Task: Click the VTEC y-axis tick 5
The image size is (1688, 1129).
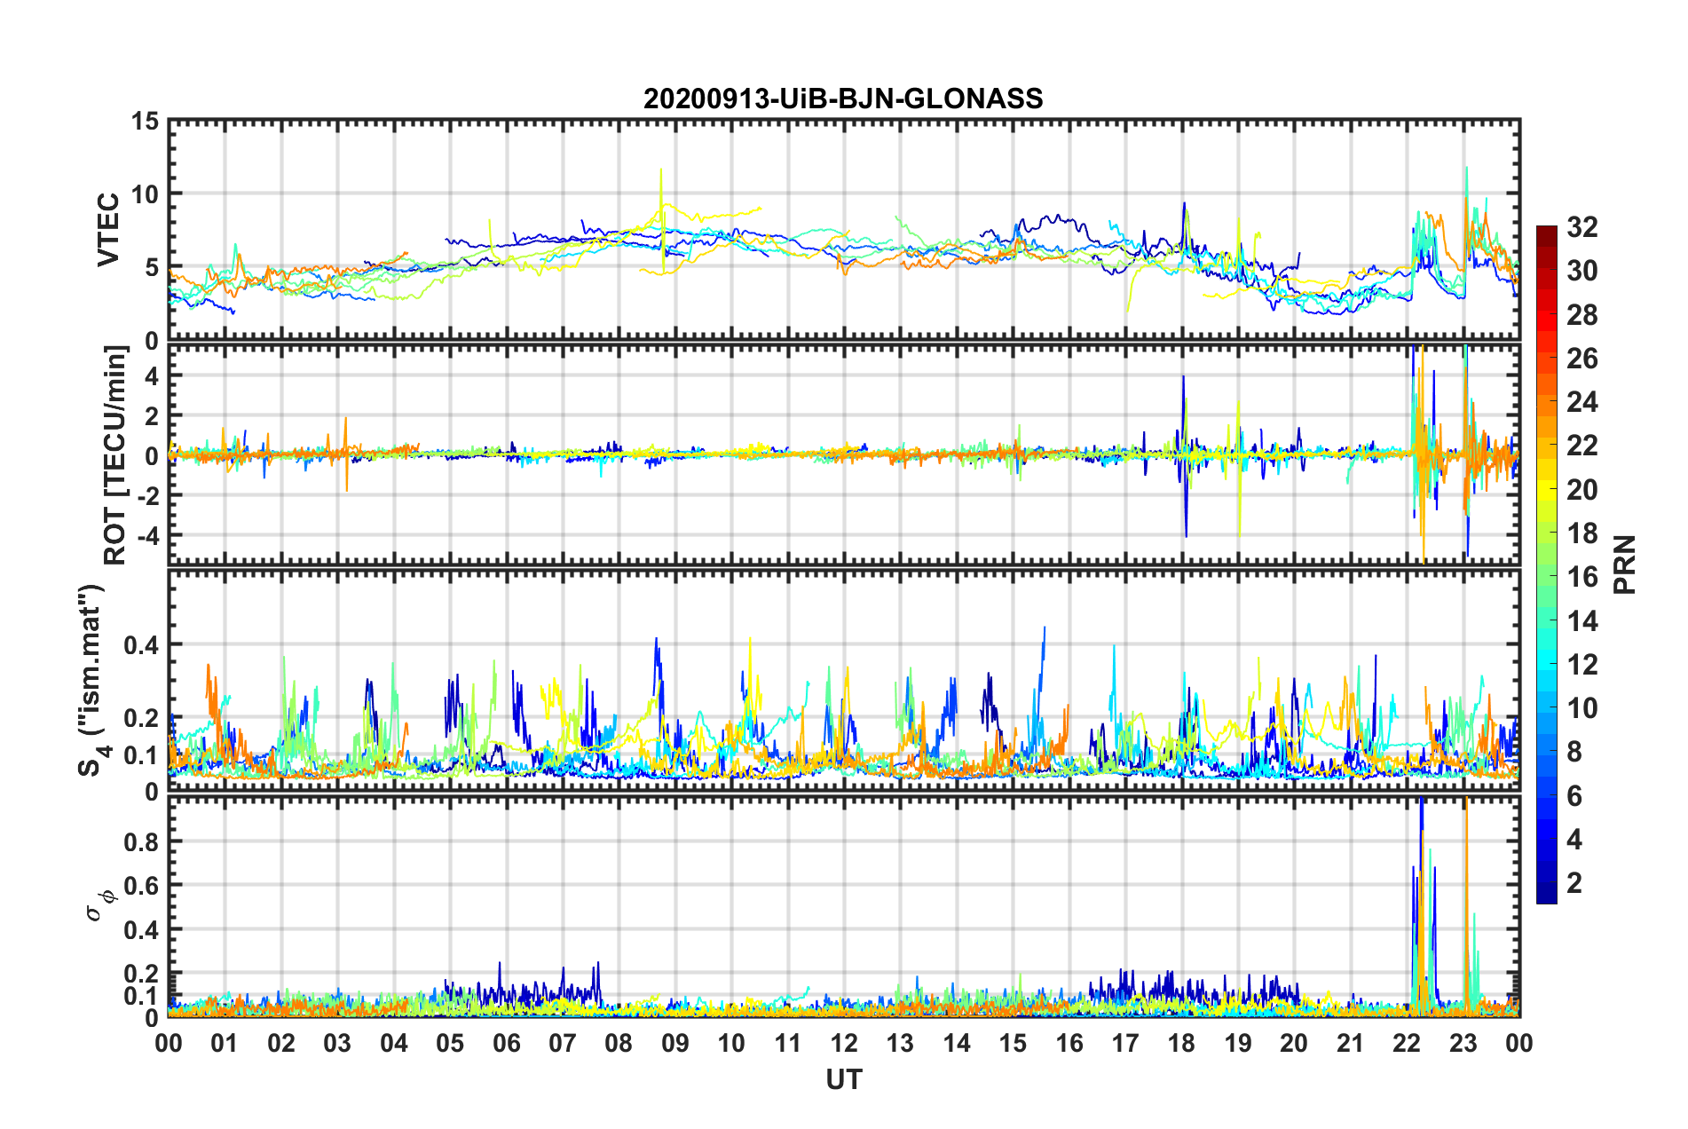Action: pos(152,268)
